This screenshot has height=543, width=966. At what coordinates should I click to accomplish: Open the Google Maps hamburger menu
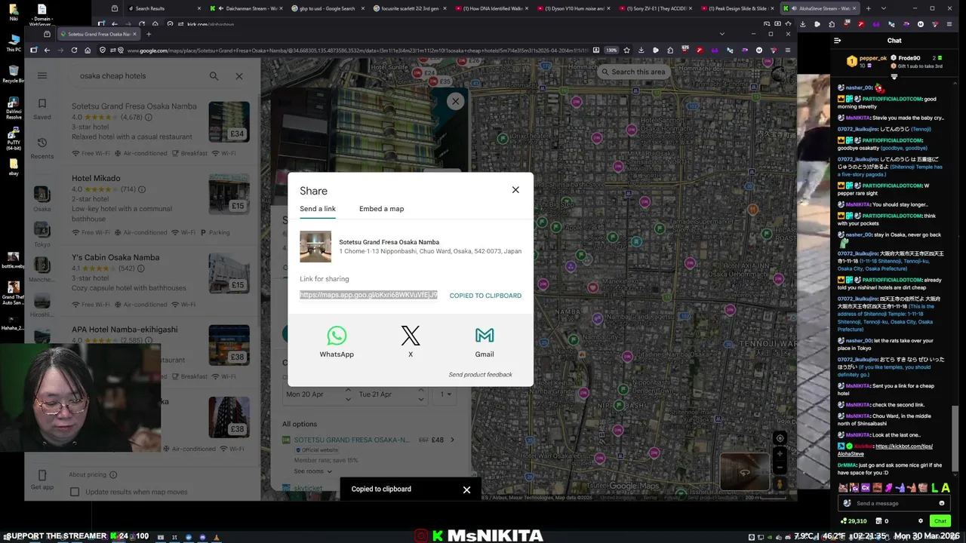[x=42, y=75]
